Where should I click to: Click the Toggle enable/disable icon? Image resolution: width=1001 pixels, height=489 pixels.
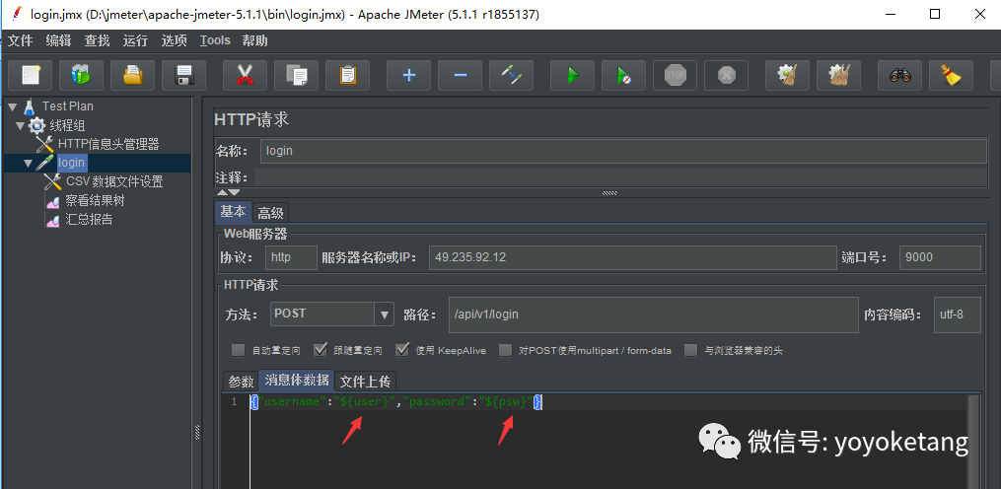coord(512,75)
